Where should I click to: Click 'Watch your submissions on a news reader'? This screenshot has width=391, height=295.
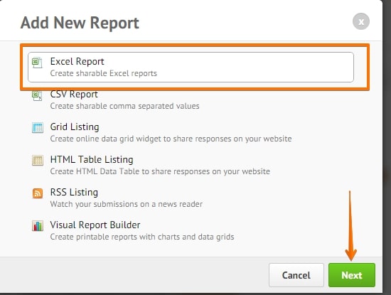[126, 204]
